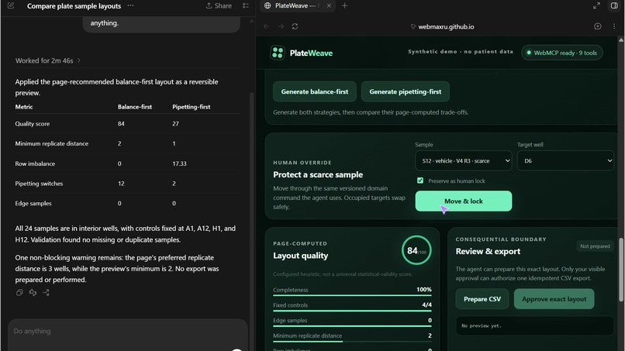Click the Completeness progress bar

tap(352, 295)
